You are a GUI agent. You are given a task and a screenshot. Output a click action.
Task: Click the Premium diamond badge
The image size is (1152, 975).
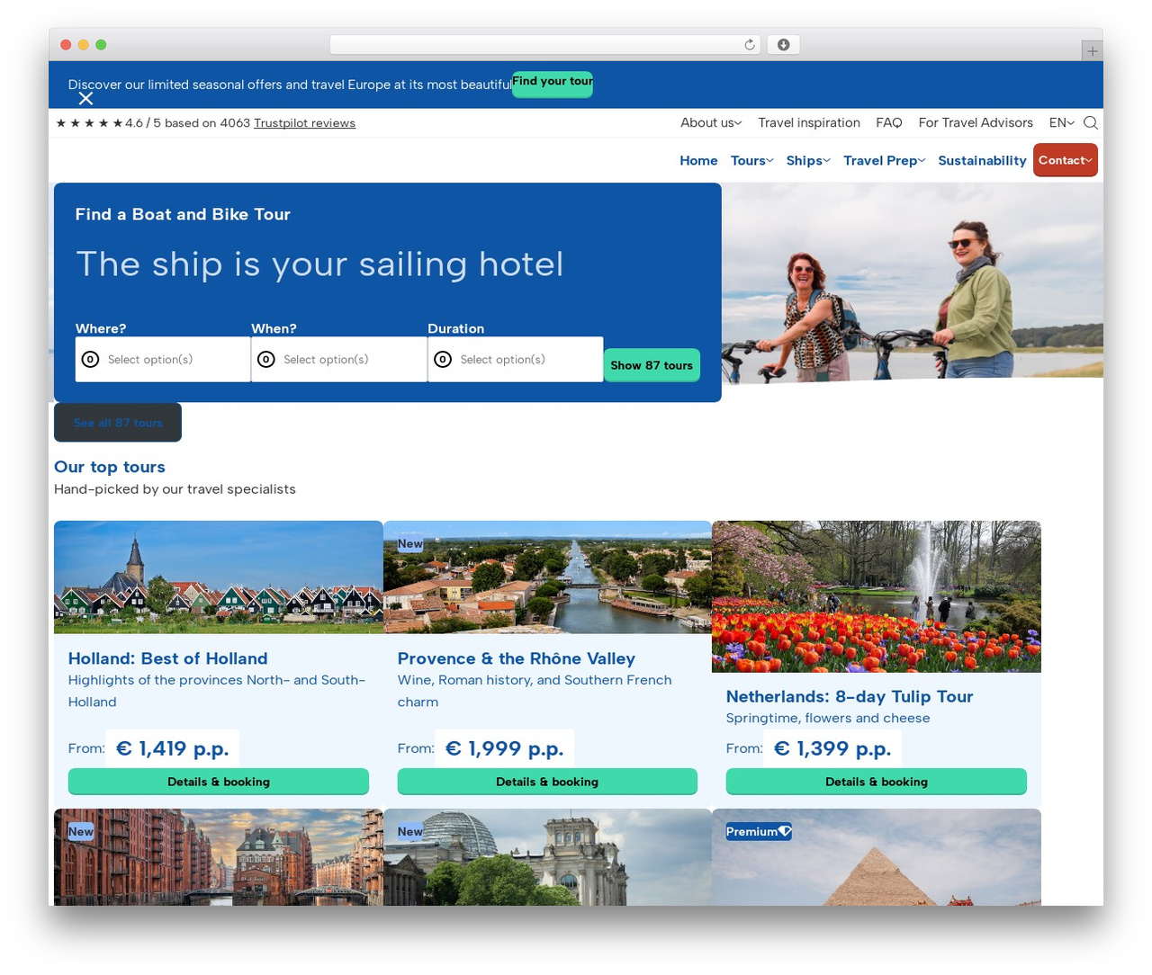(759, 832)
